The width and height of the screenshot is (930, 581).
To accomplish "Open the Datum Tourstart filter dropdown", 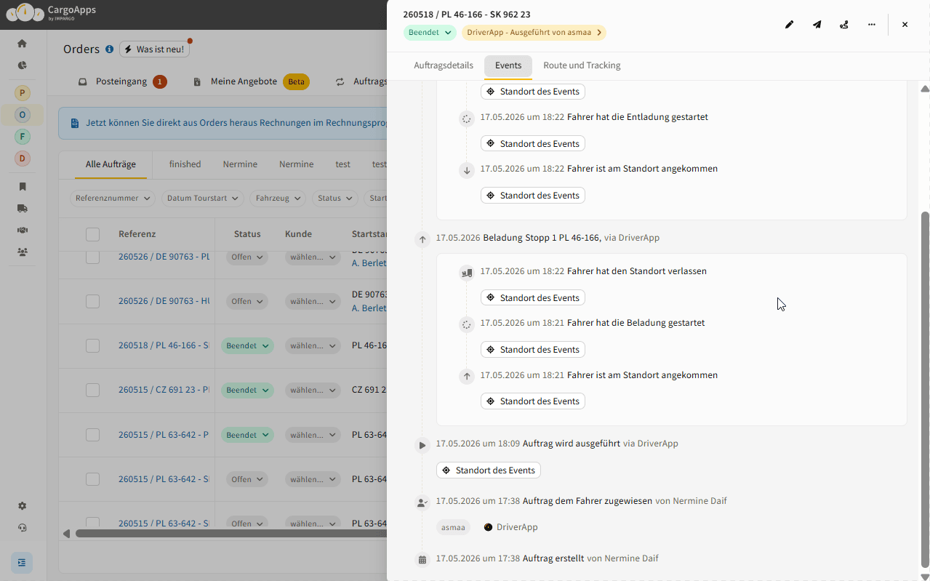I will [x=202, y=198].
